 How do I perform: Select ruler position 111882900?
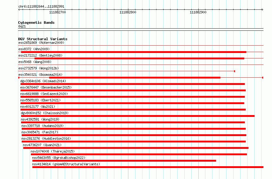coord(198,12)
